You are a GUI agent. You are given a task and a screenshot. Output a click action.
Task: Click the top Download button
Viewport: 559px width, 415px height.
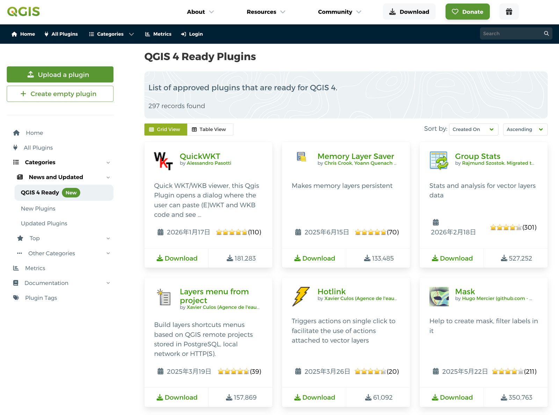[x=409, y=12]
